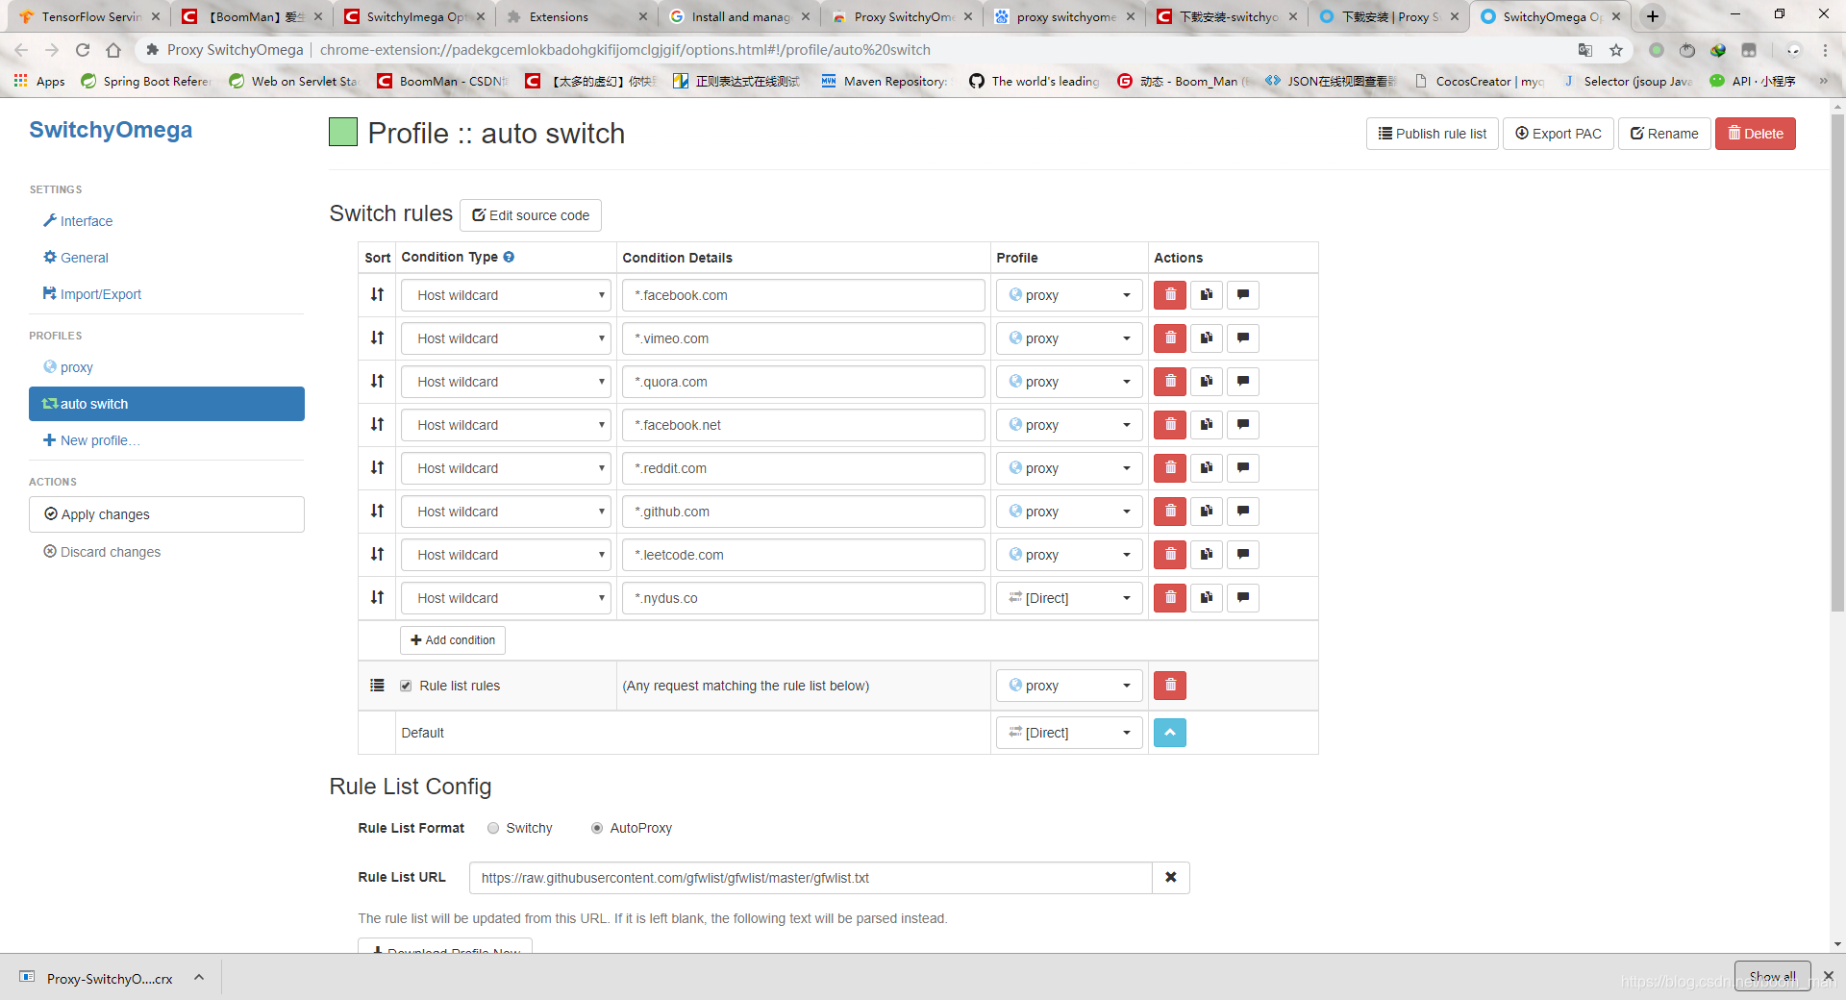Open [Direct] profile dropdown for *.nydus.co

tap(1069, 598)
